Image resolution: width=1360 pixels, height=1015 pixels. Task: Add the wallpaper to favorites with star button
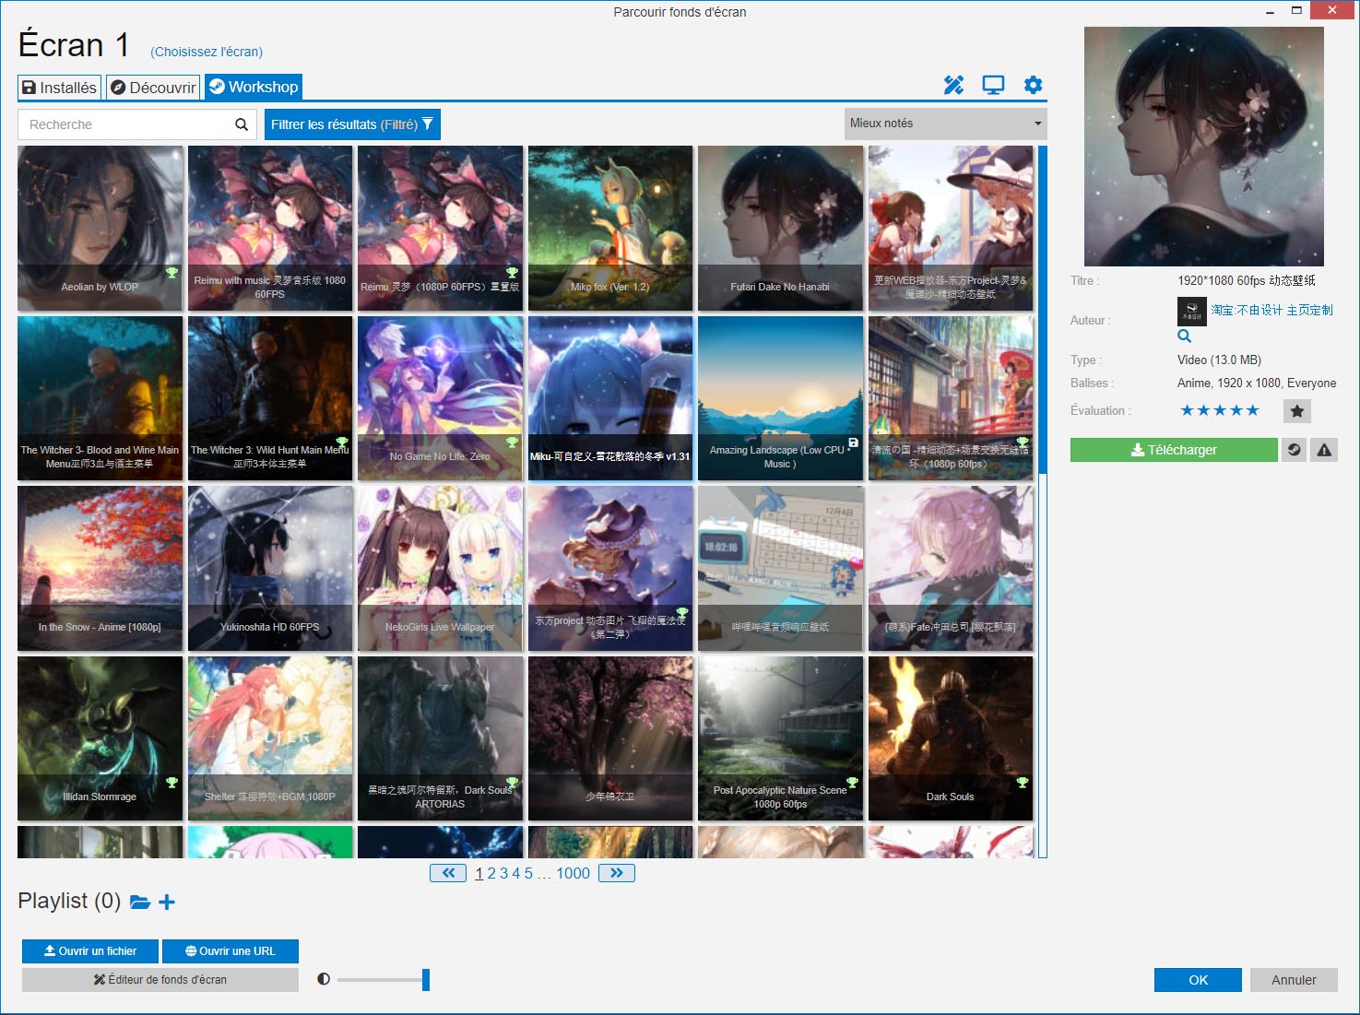pyautogui.click(x=1296, y=411)
